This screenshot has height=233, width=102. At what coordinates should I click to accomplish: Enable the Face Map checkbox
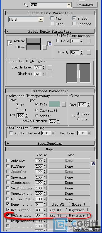52,24
